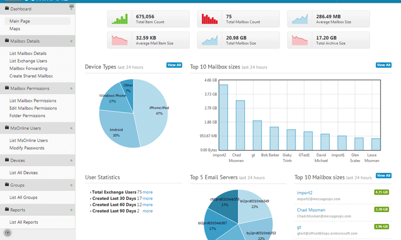Click more link for Created Last 60 Days

tap(148, 205)
